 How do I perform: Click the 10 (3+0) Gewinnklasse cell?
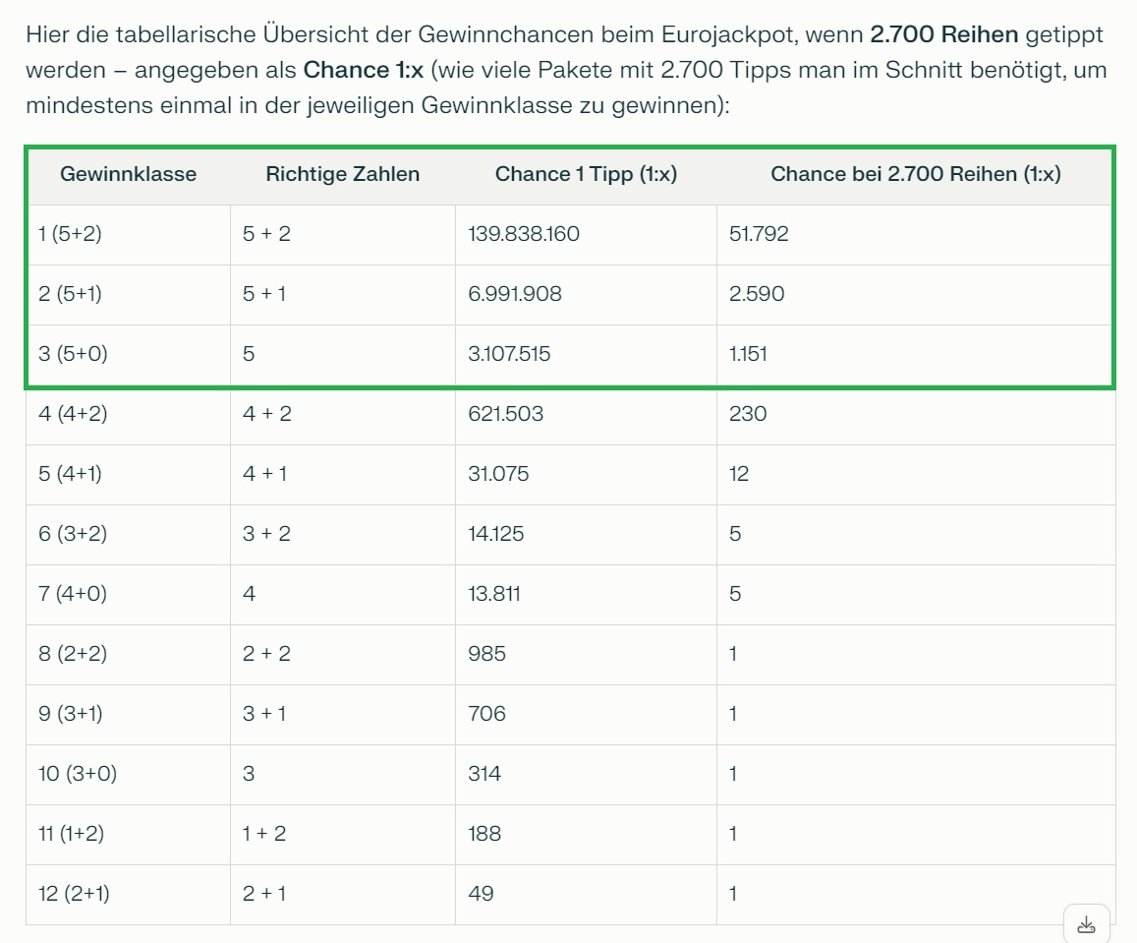[78, 774]
